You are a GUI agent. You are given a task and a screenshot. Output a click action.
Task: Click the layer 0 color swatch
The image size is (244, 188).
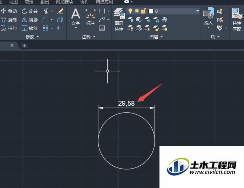(x=151, y=11)
